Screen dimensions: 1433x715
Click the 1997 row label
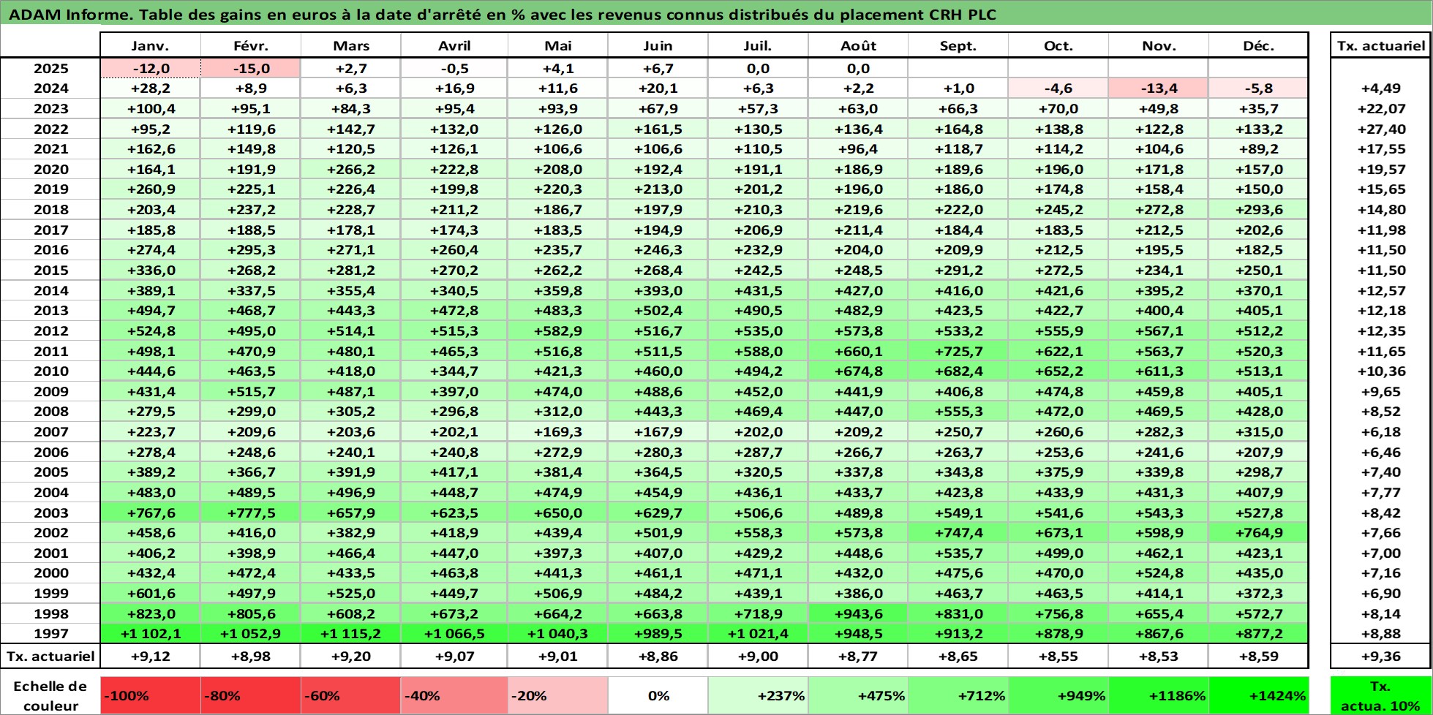click(x=50, y=634)
